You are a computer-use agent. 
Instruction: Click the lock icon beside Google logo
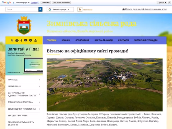pos(14,3)
